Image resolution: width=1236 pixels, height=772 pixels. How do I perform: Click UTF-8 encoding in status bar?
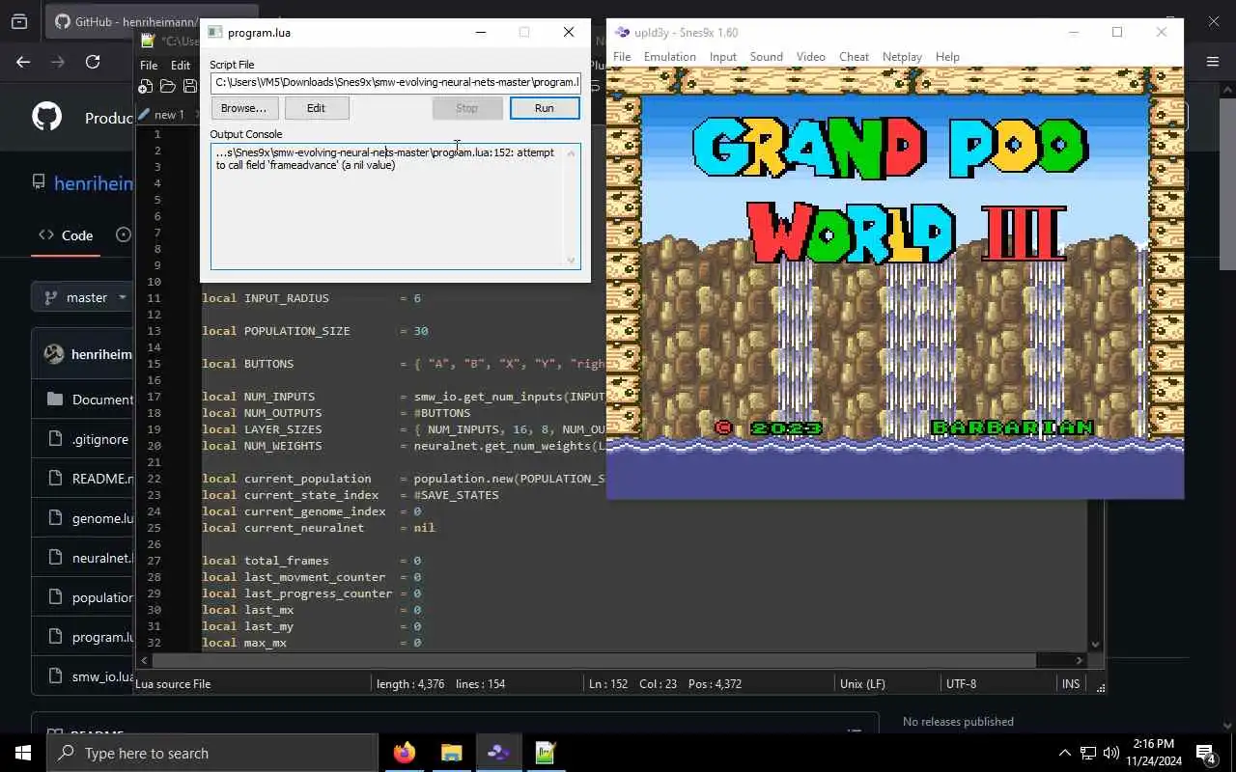click(x=961, y=683)
